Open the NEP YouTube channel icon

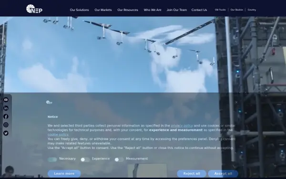point(6,100)
